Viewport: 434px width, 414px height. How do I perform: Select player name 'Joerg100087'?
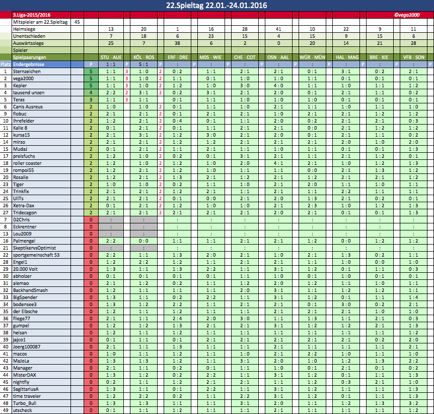coord(27,347)
